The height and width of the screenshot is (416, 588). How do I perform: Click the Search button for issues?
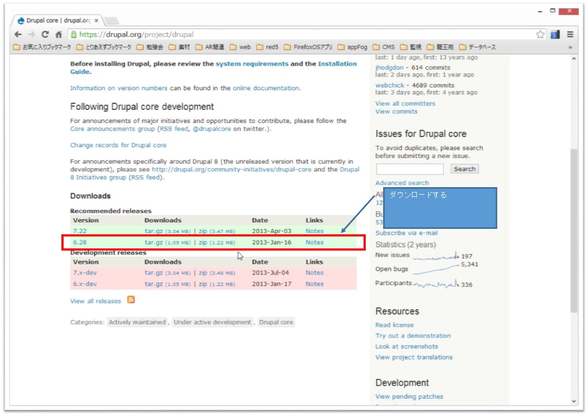point(464,169)
